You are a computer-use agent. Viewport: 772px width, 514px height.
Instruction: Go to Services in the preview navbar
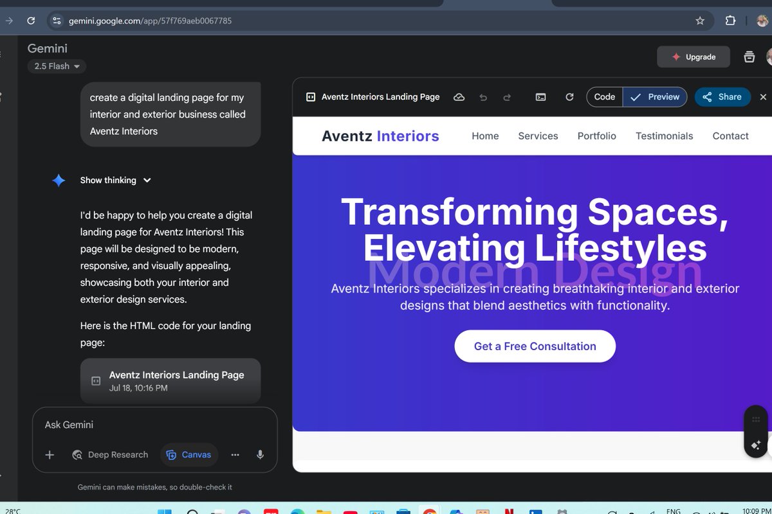pos(538,136)
